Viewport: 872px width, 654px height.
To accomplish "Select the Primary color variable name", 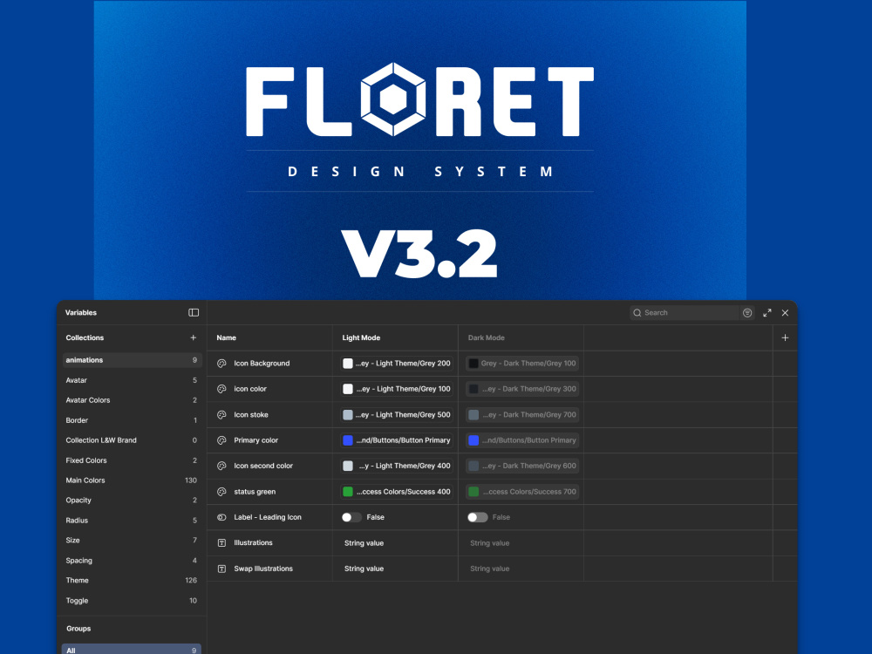I will (255, 439).
